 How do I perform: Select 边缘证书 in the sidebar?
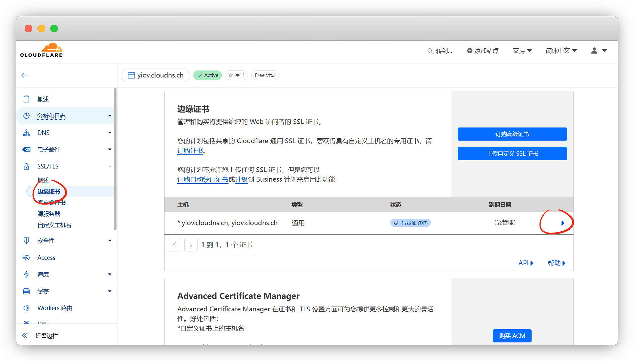click(x=49, y=192)
